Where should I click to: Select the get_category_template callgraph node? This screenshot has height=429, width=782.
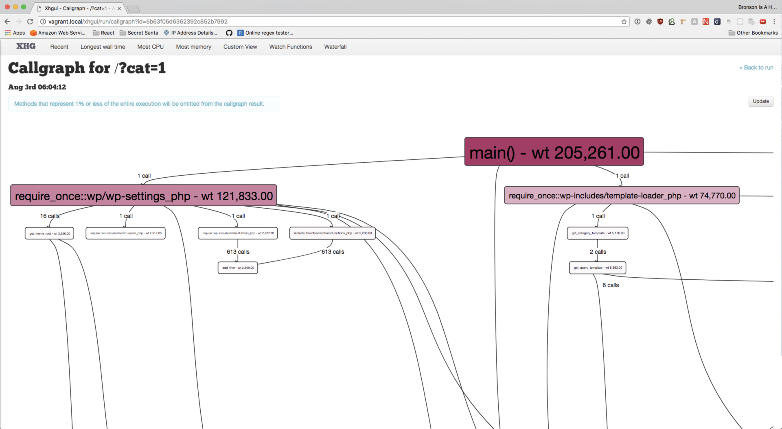598,233
